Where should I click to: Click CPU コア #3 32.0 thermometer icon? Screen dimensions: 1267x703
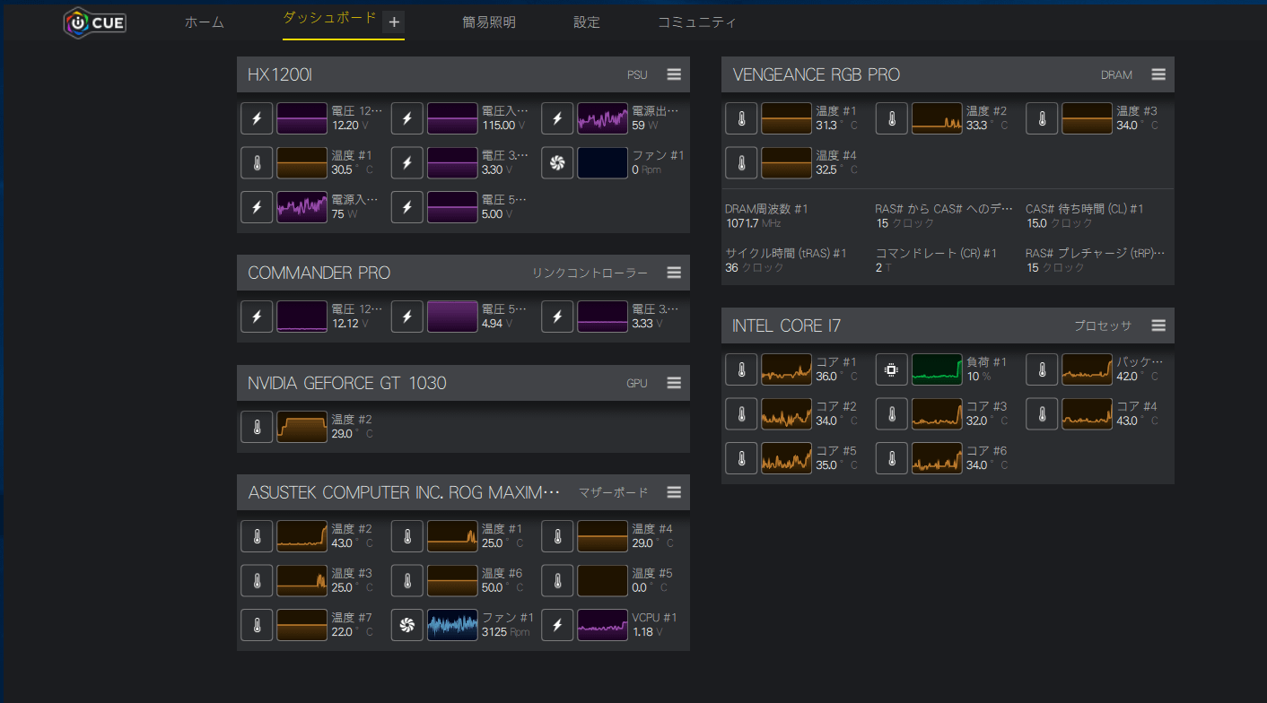(892, 413)
